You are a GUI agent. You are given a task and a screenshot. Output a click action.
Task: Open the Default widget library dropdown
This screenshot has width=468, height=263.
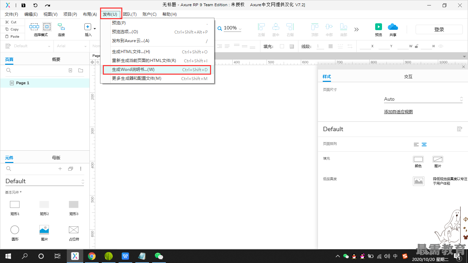click(x=45, y=181)
